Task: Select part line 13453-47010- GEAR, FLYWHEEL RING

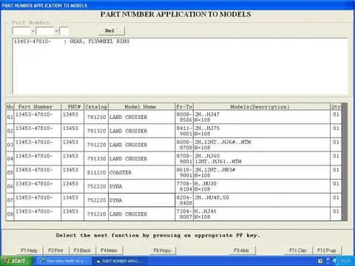Action: point(72,41)
